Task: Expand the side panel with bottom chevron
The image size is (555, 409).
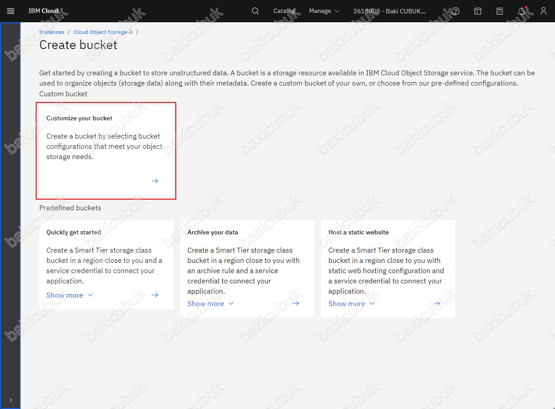Action: click(11, 400)
